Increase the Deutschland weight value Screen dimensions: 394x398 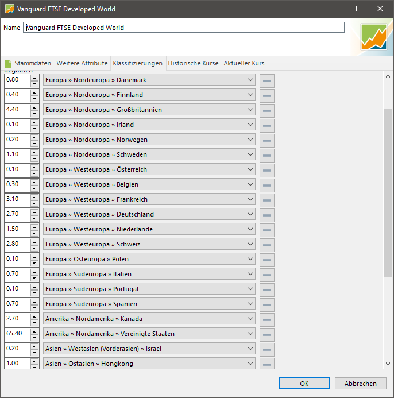pyautogui.click(x=34, y=212)
